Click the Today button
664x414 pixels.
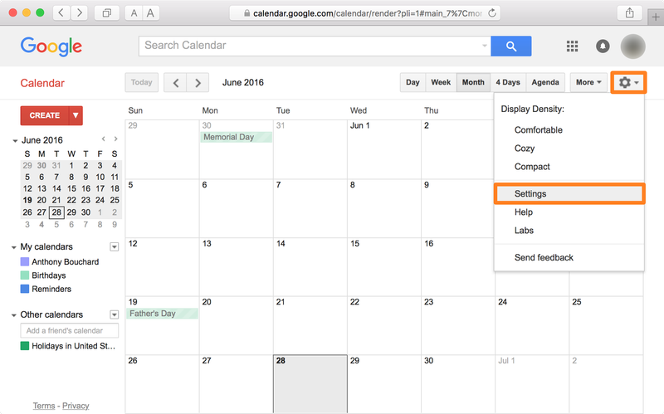(x=141, y=82)
